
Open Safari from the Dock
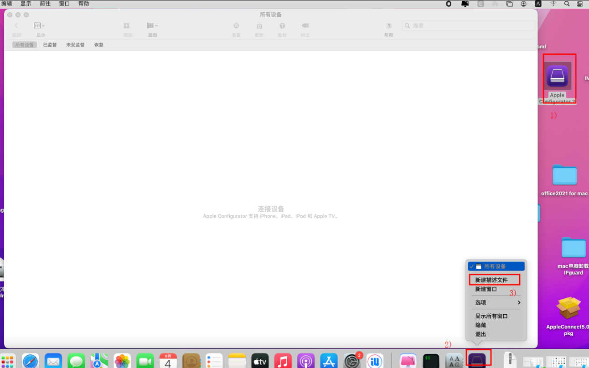click(31, 362)
